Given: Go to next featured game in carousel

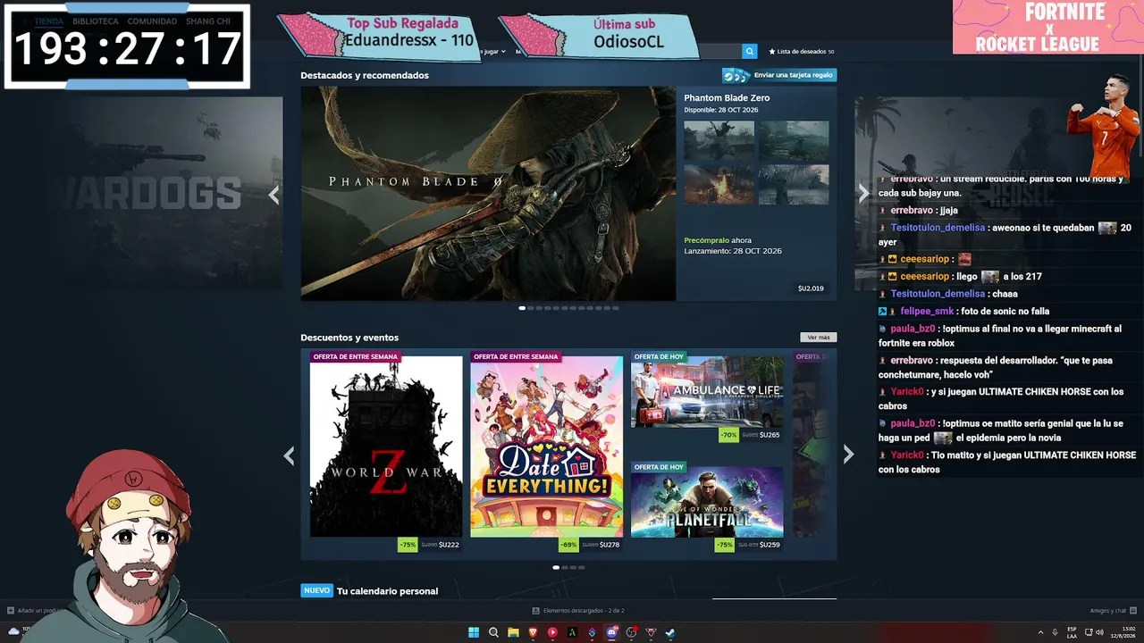Looking at the screenshot, I should 863,194.
